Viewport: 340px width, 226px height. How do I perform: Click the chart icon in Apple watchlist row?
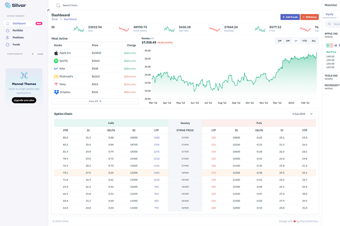(x=334, y=45)
